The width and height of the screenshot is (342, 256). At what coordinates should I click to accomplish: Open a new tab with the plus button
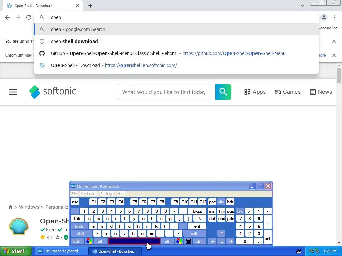(90, 6)
